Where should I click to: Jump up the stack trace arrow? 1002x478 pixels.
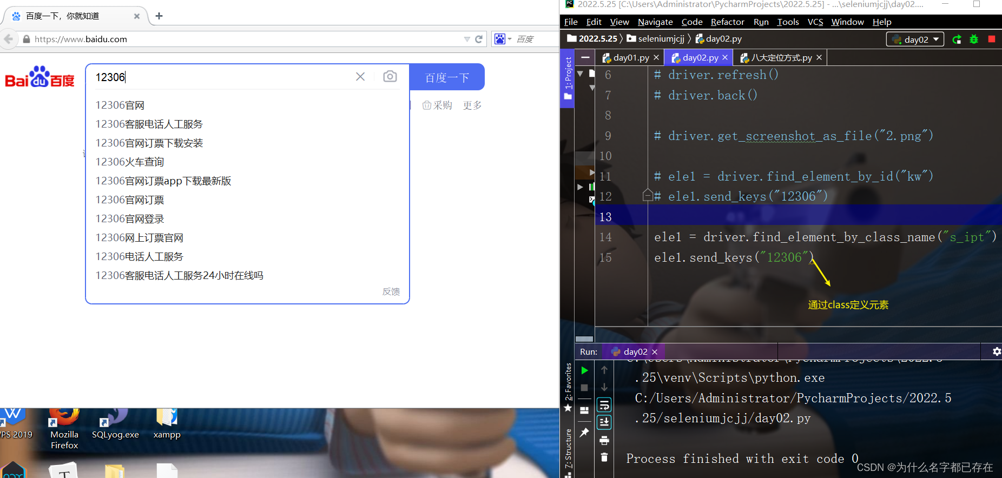(604, 370)
